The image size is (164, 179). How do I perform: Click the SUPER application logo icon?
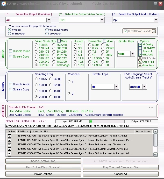click(x=3, y=4)
